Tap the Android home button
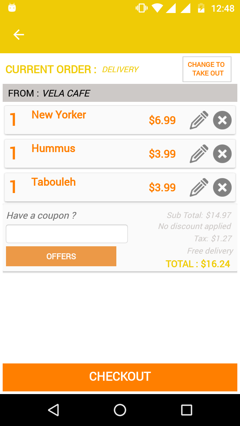240x426 pixels. [120, 410]
